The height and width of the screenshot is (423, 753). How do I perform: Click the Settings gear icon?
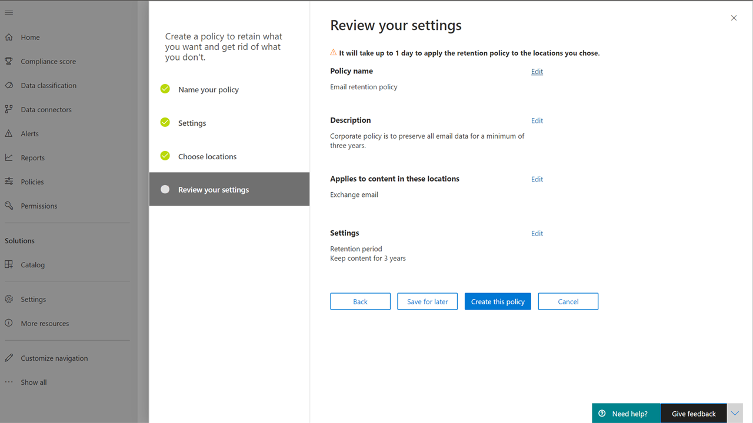point(9,299)
